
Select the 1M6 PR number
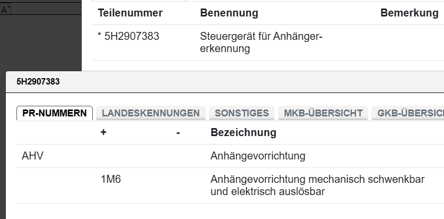(x=111, y=180)
